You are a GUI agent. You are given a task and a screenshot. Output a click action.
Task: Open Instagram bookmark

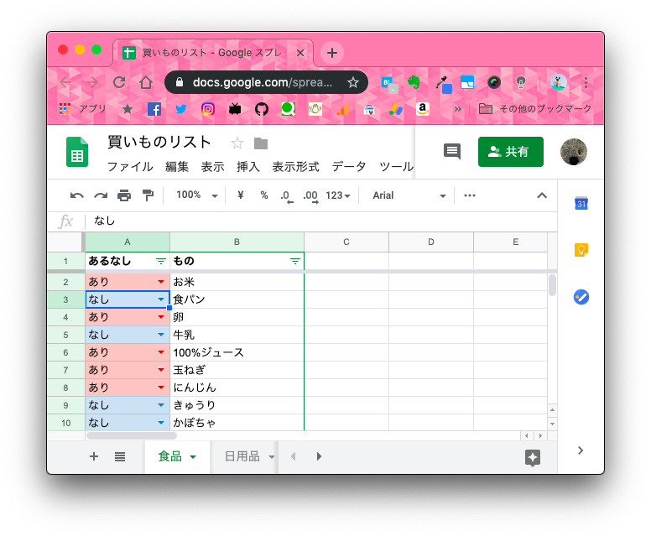207,109
